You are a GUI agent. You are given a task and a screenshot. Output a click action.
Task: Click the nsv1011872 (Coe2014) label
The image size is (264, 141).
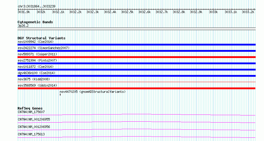tap(36, 67)
